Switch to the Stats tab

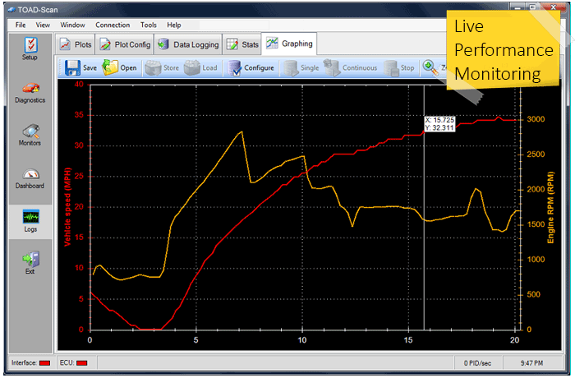pyautogui.click(x=242, y=44)
